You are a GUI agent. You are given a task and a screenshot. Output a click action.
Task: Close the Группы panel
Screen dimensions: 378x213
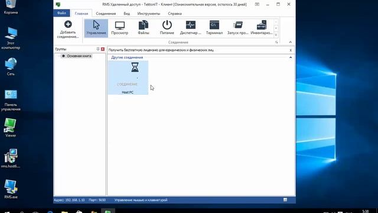(103, 49)
